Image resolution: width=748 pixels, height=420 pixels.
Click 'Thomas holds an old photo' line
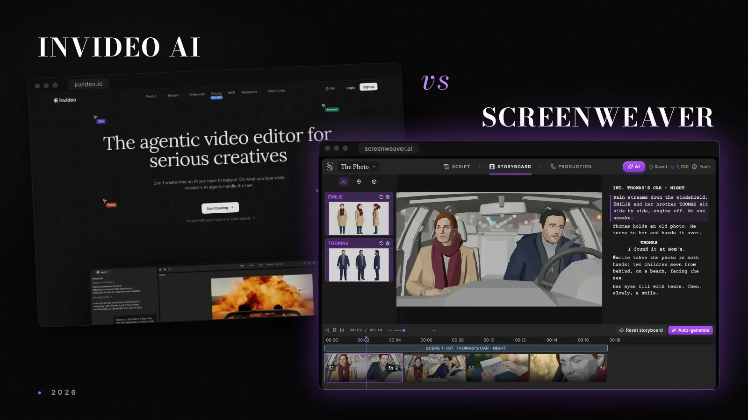point(657,230)
